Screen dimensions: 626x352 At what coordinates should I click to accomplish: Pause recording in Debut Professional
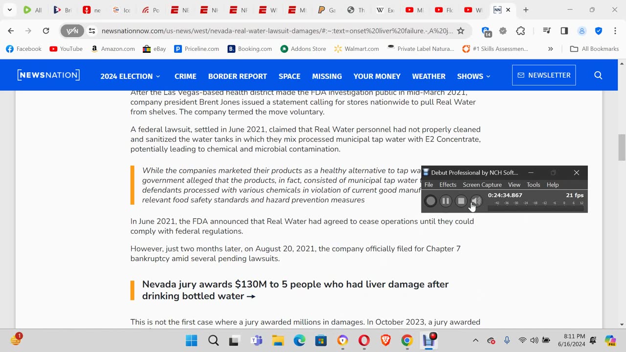(446, 201)
